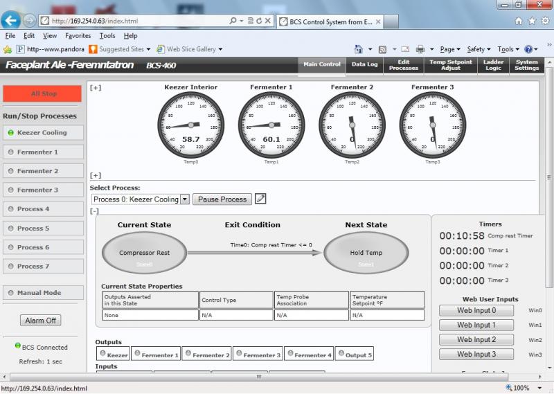This screenshot has height=394, width=554.
Task: Click the Web Input 2 button
Action: click(x=476, y=339)
